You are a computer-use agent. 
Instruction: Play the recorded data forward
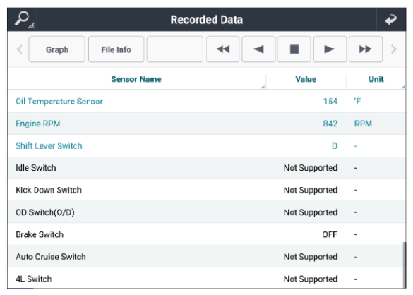coord(330,49)
